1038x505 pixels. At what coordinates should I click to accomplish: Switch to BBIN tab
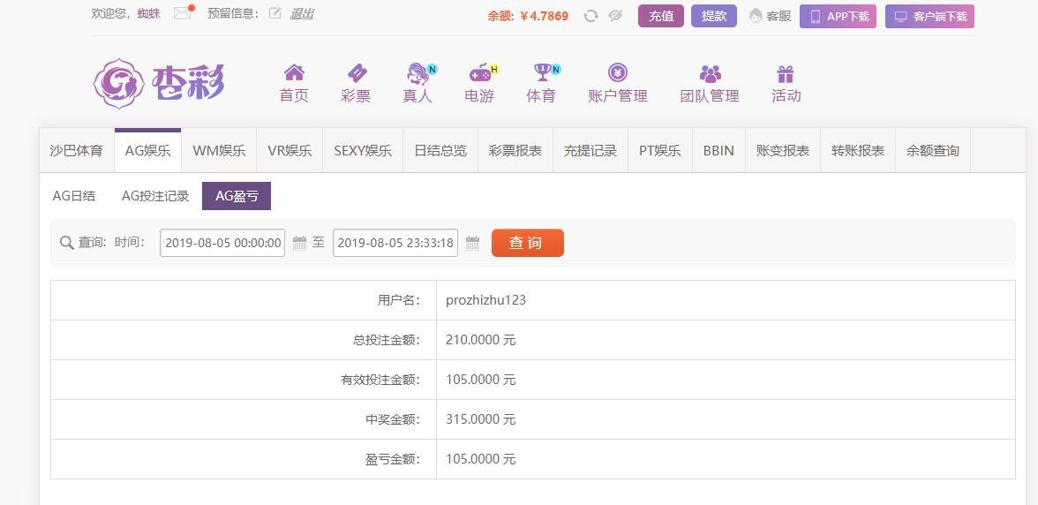(718, 150)
